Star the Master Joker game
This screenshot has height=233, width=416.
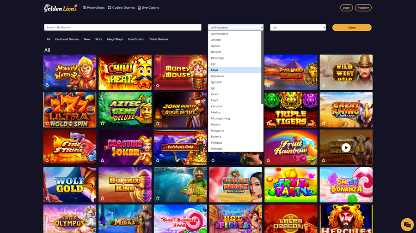coord(103,161)
